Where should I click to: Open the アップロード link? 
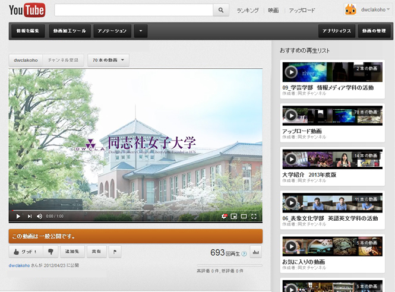pos(302,10)
